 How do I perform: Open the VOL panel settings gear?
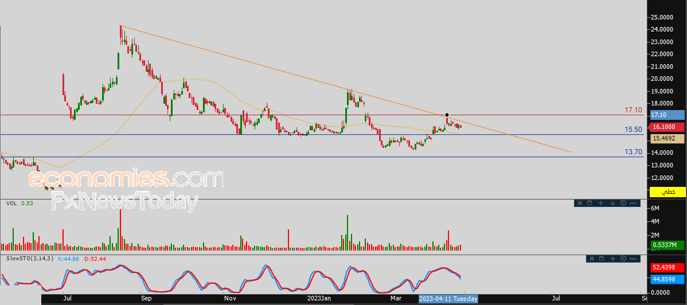(x=623, y=203)
